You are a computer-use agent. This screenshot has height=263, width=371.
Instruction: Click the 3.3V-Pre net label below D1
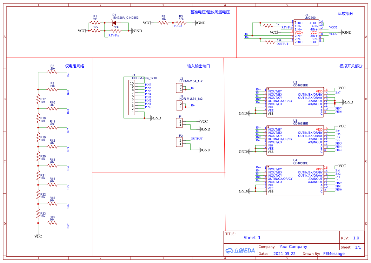(x=114, y=36)
